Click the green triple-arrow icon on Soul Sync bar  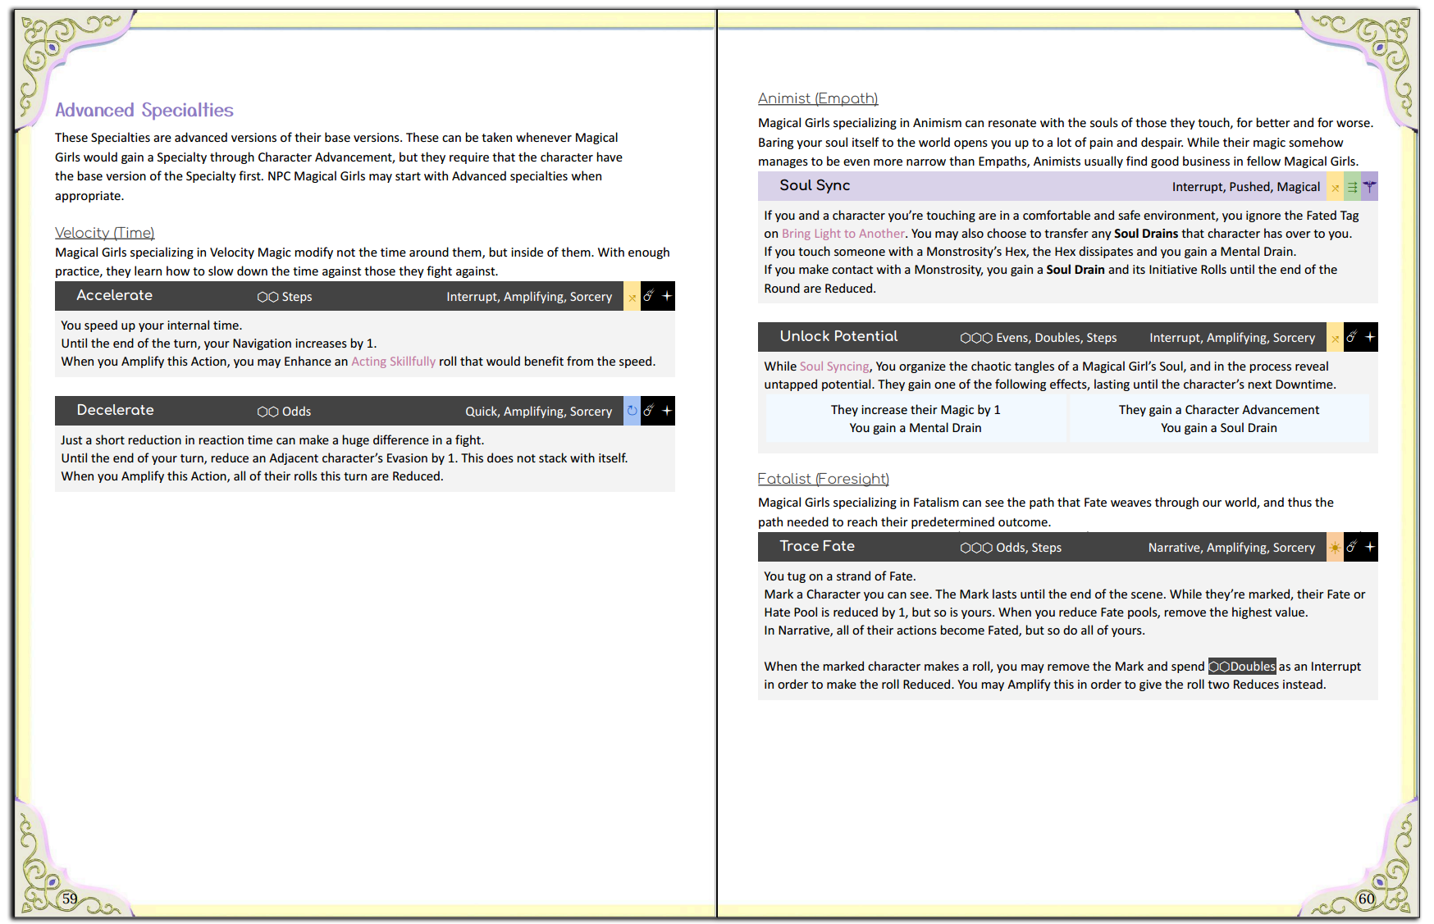point(1353,187)
